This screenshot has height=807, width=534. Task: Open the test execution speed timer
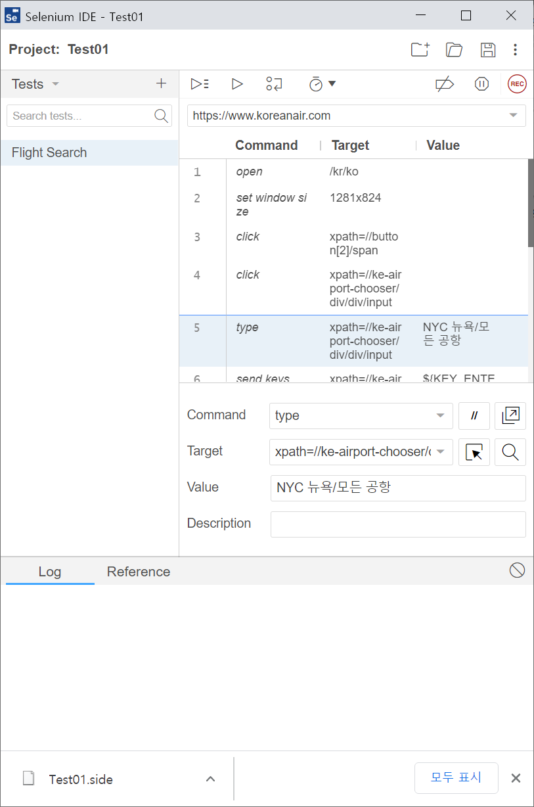323,83
